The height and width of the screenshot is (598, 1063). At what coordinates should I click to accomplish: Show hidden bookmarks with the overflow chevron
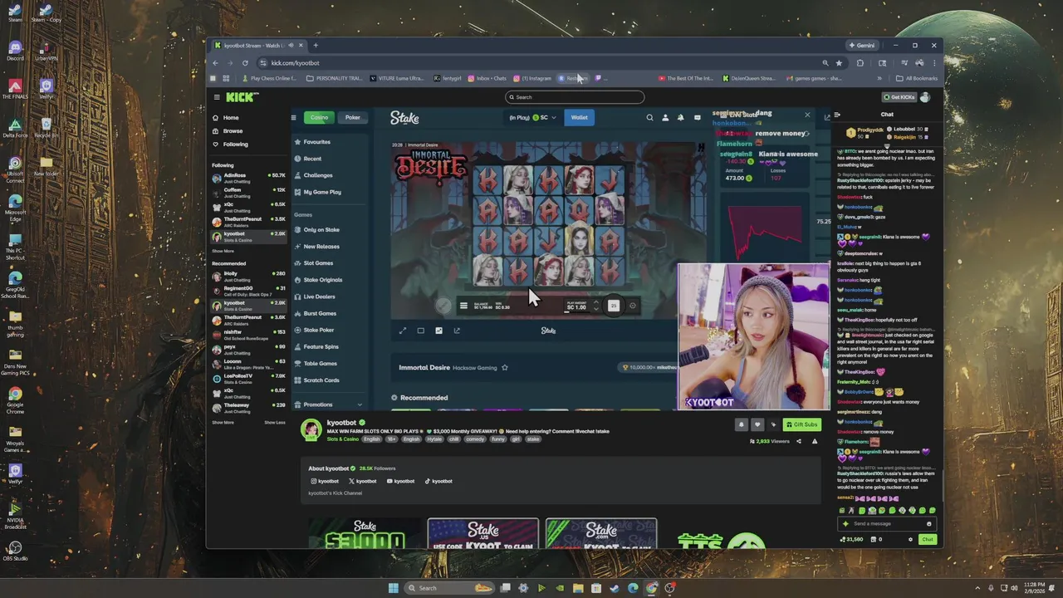pyautogui.click(x=879, y=79)
